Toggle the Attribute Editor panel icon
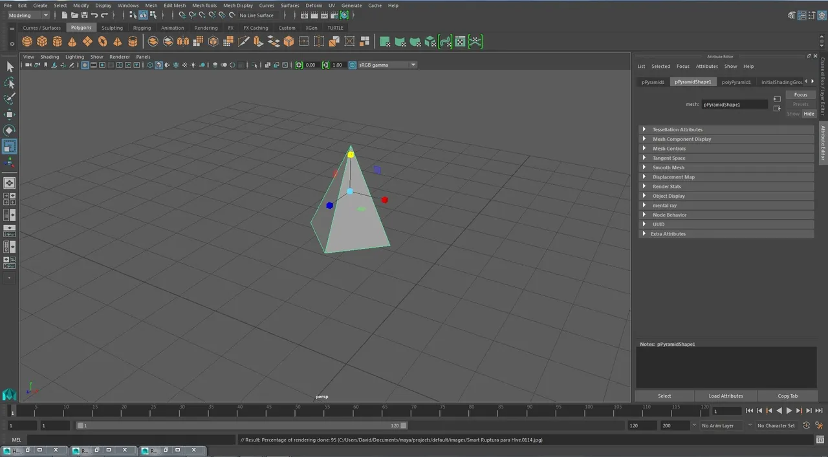The height and width of the screenshot is (457, 828). point(802,16)
